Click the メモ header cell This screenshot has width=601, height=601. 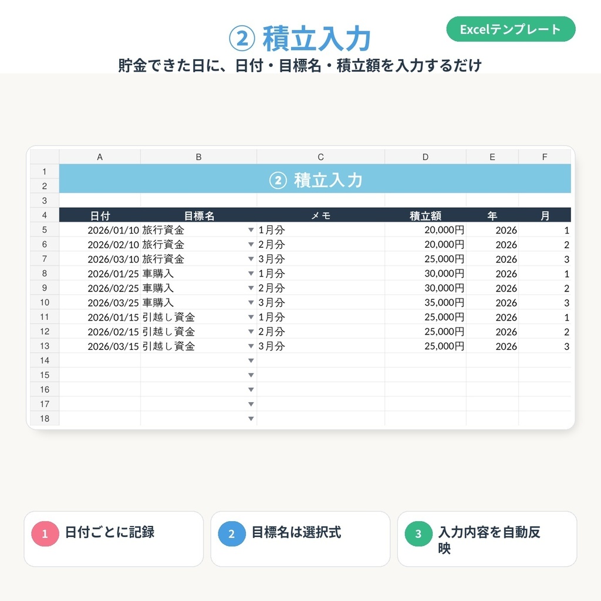pos(321,215)
